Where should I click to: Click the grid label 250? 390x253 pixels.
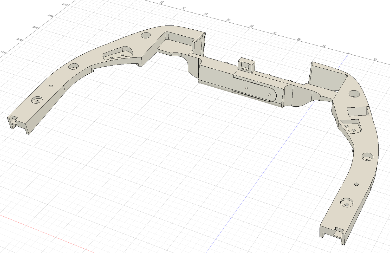coord(50,16)
